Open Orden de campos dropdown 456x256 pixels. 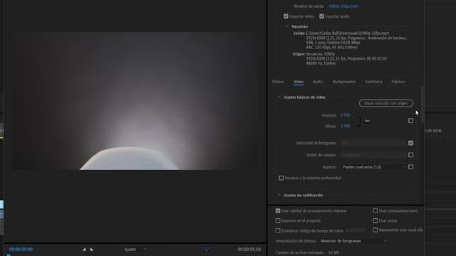pos(373,155)
